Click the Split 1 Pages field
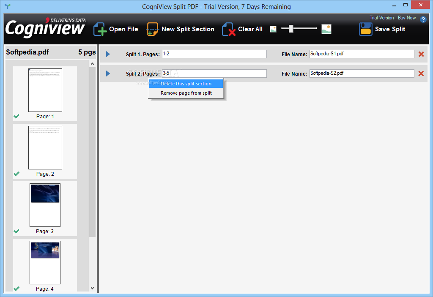Screen dimensions: 433x297 214,54
